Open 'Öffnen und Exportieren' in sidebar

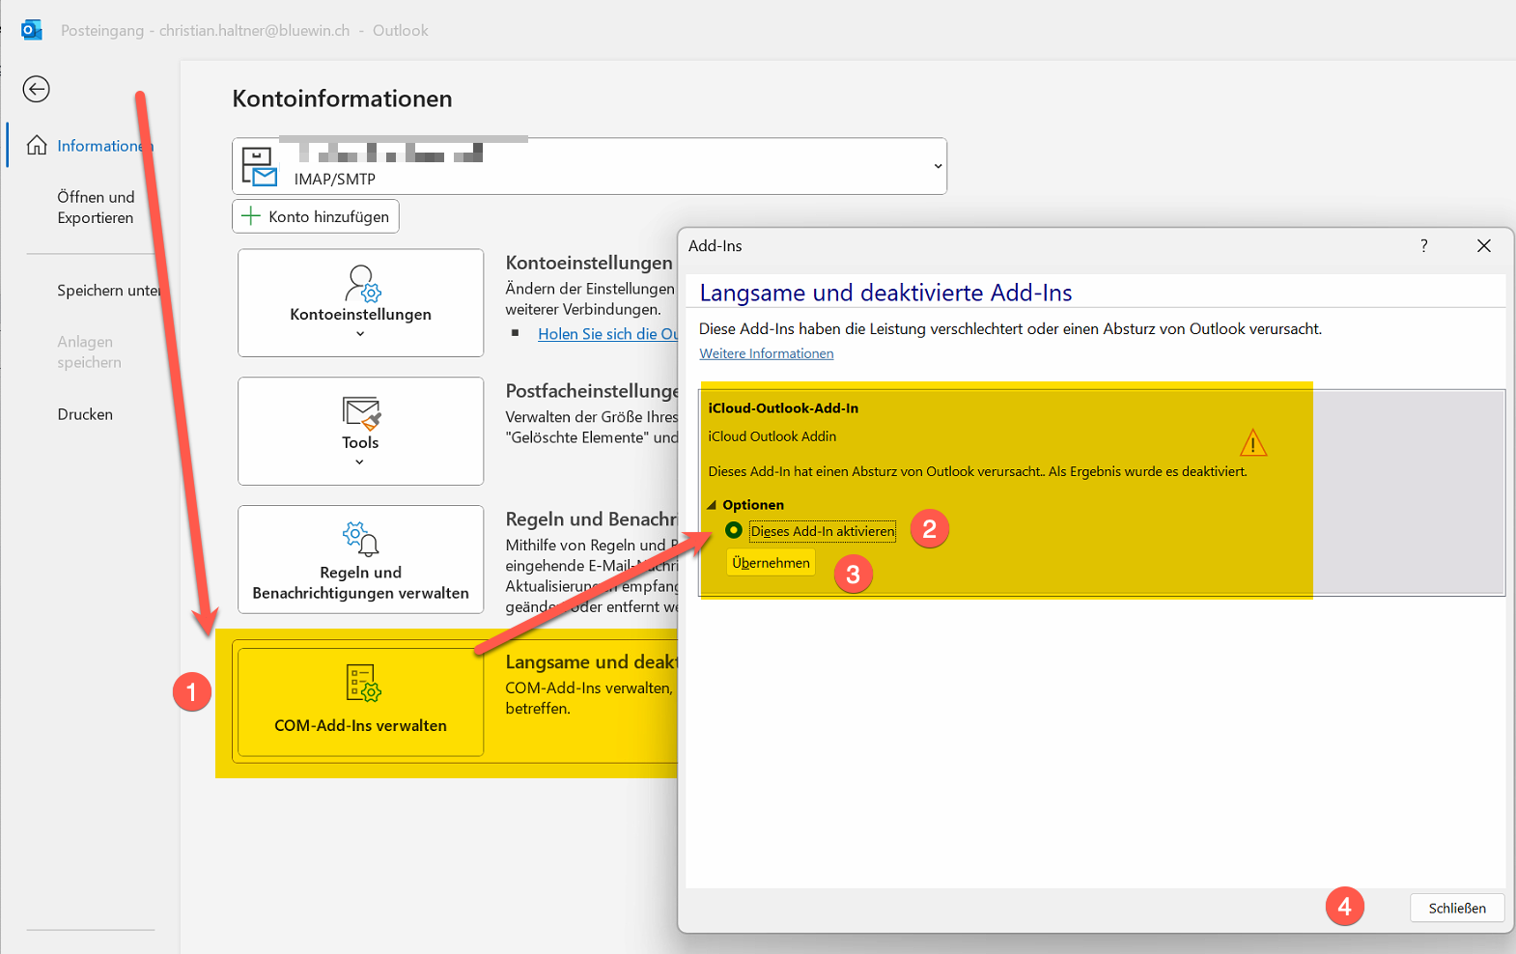96,208
